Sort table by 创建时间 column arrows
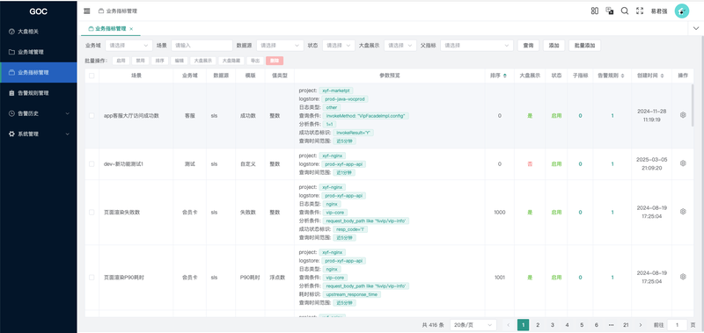 click(x=663, y=76)
